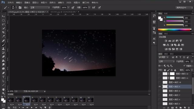Image resolution: width=194 pixels, height=109 pixels.
Task: Open the 文件(F) menu
Action: [10, 2]
